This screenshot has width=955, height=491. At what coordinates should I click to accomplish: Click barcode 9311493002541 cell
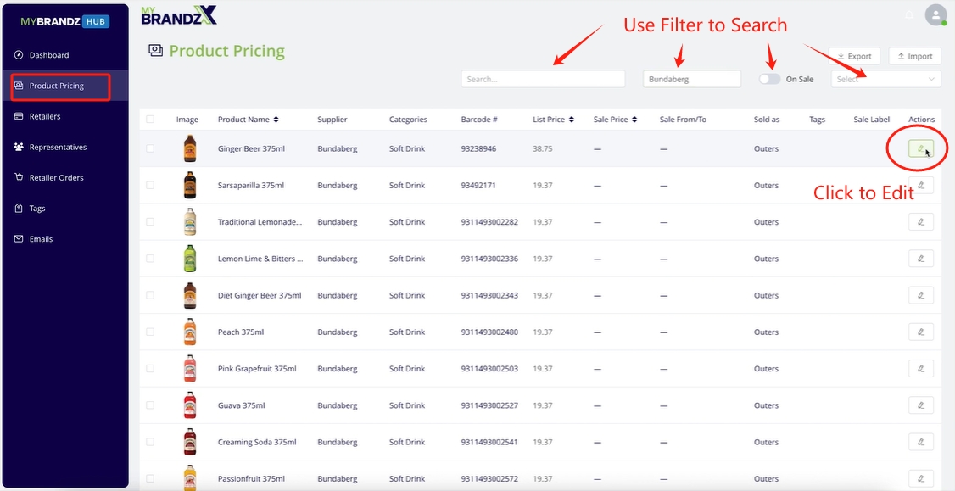click(489, 442)
